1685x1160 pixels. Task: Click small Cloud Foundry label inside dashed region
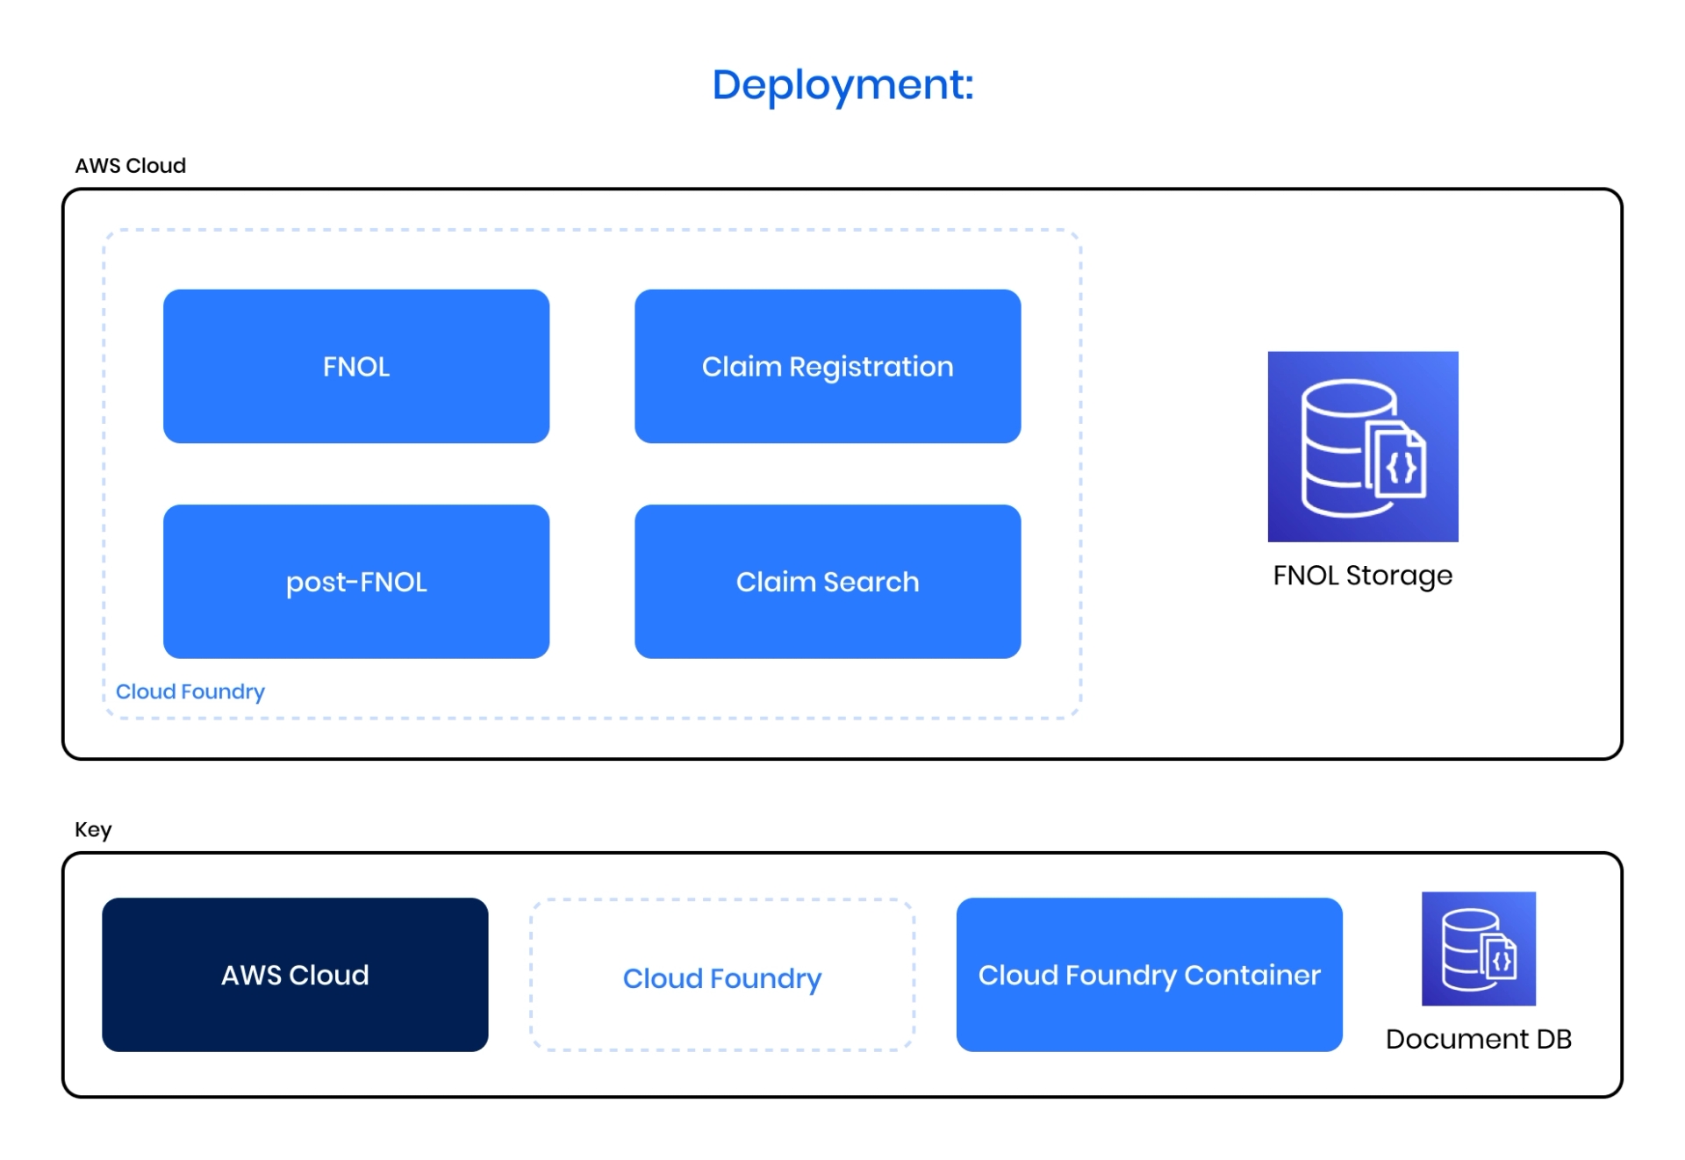coord(190,691)
